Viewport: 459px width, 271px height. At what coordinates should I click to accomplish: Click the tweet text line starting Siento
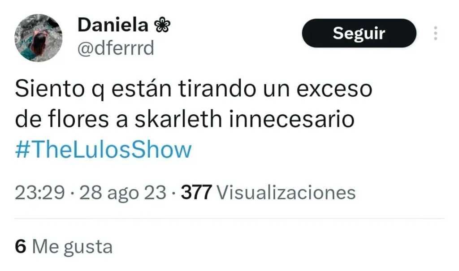point(194,89)
